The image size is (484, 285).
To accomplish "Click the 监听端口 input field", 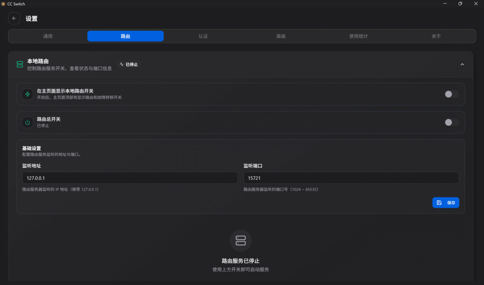I will click(351, 178).
